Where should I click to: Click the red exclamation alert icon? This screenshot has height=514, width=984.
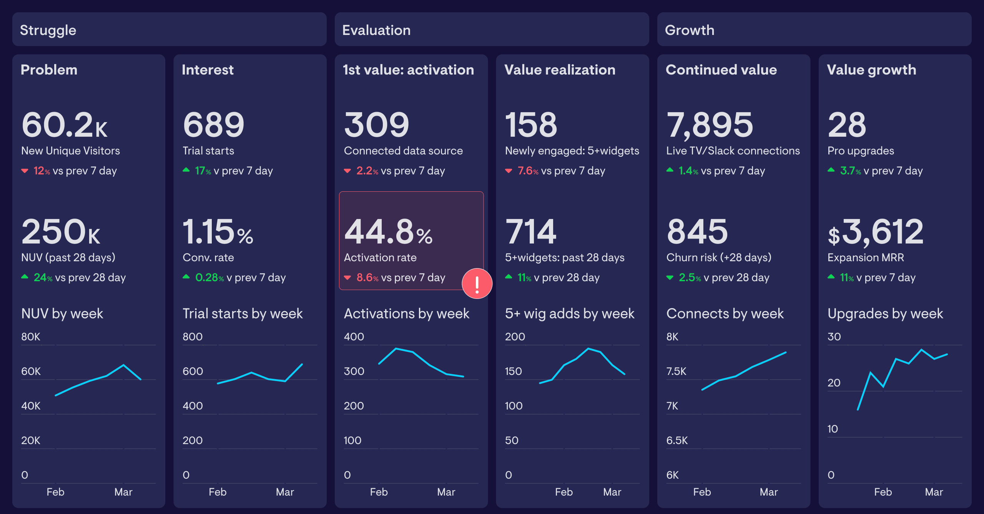pos(477,284)
